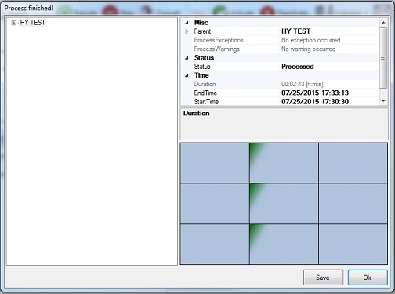Click the 'No warning occurred' value
395x294 pixels.
point(308,49)
